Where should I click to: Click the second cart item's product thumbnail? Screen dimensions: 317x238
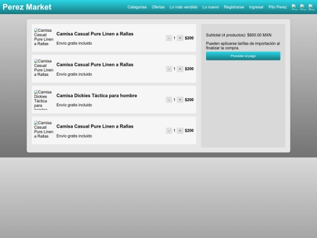(43, 69)
